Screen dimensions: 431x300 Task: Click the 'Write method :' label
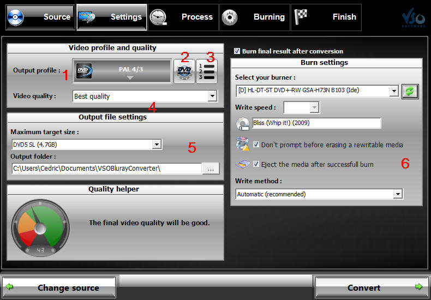(259, 181)
